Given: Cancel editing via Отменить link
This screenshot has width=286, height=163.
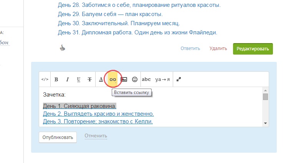Looking at the screenshot, I should [x=96, y=136].
